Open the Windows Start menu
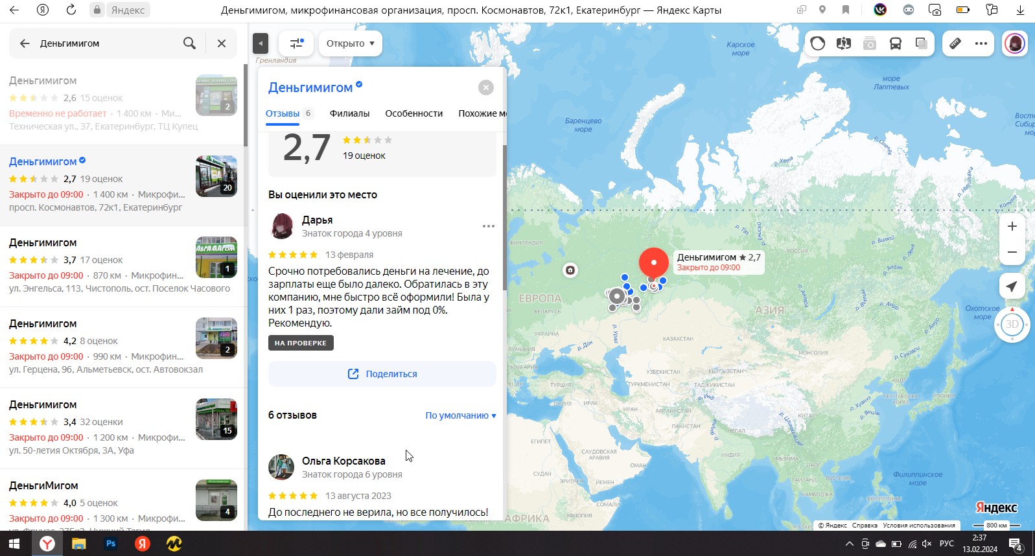This screenshot has height=556, width=1035. [14, 544]
